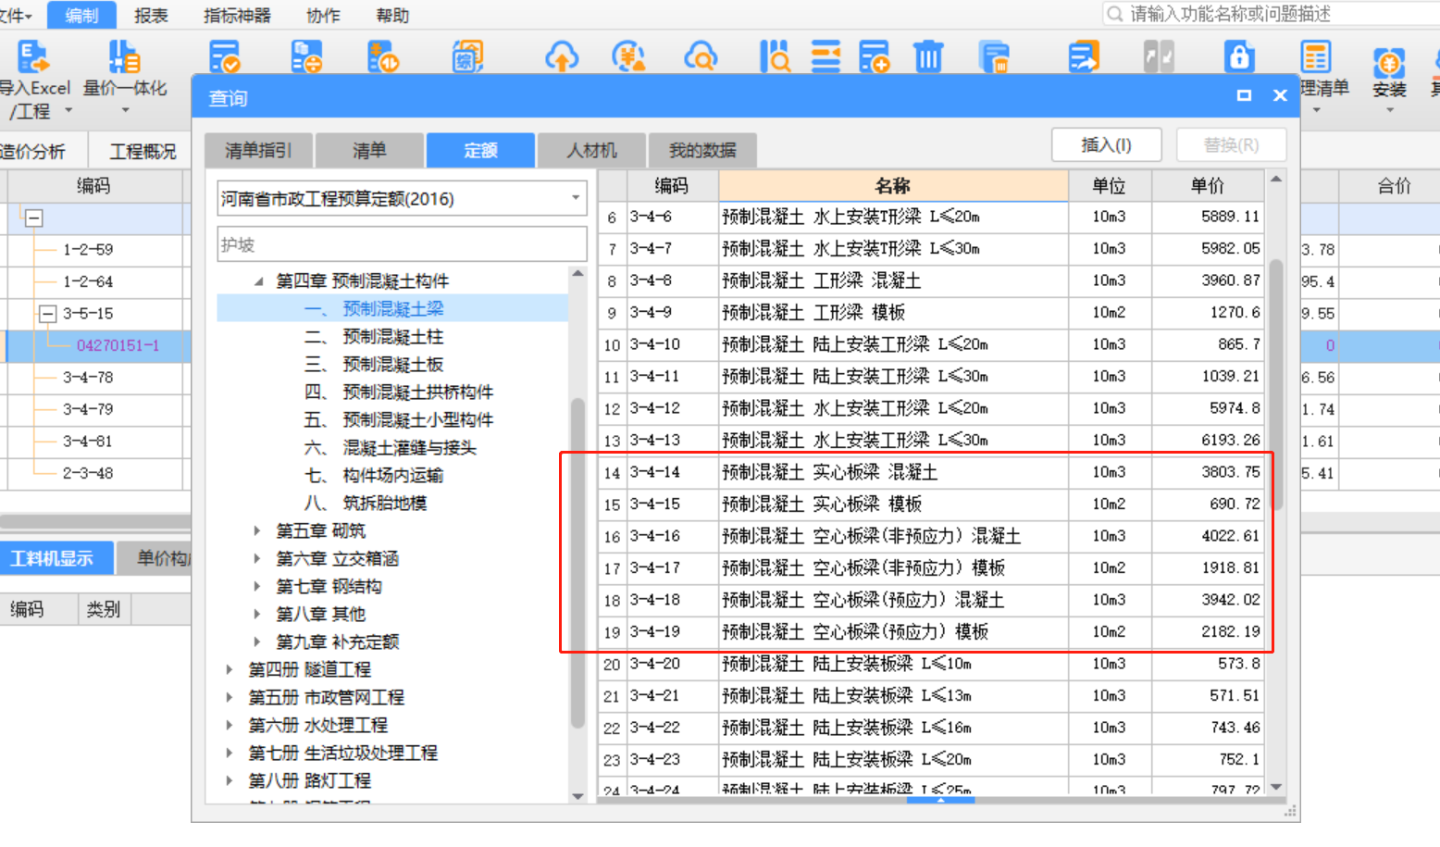Click the 安装 icon

(x=1389, y=63)
